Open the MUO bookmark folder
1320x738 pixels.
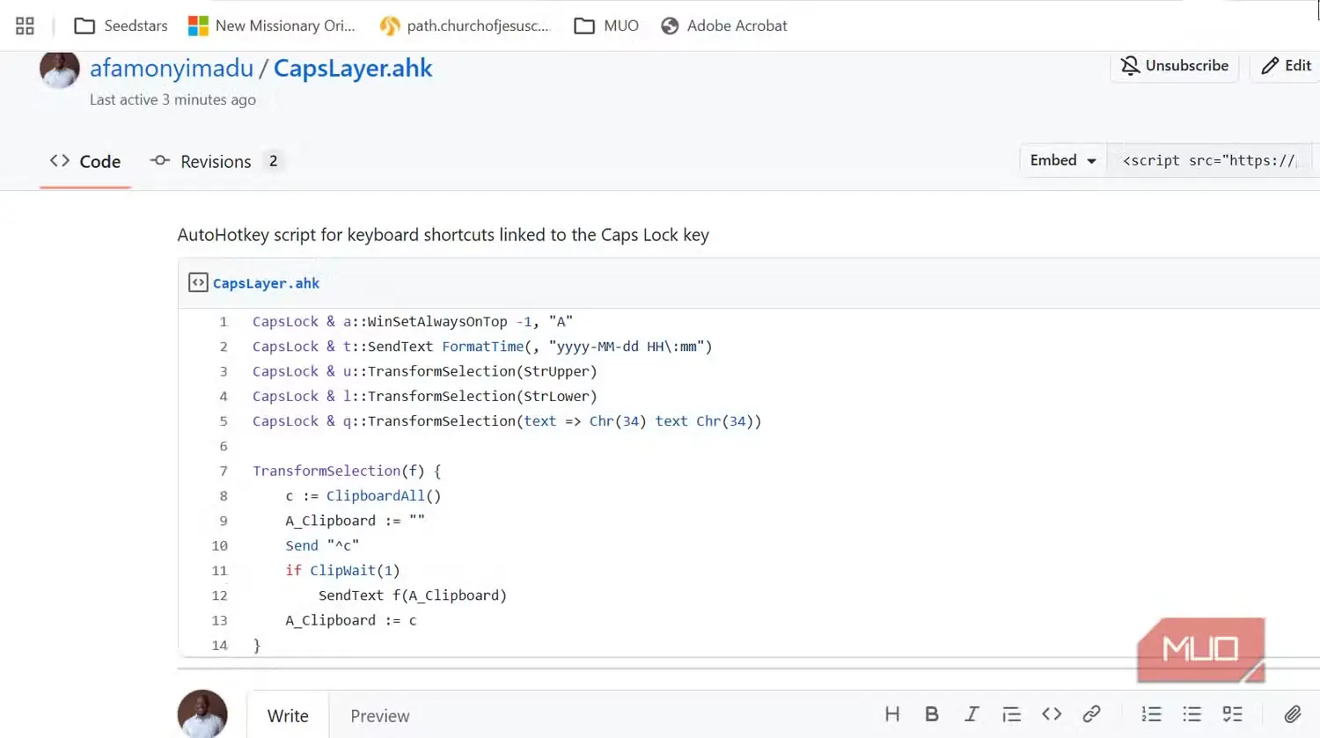pyautogui.click(x=606, y=26)
